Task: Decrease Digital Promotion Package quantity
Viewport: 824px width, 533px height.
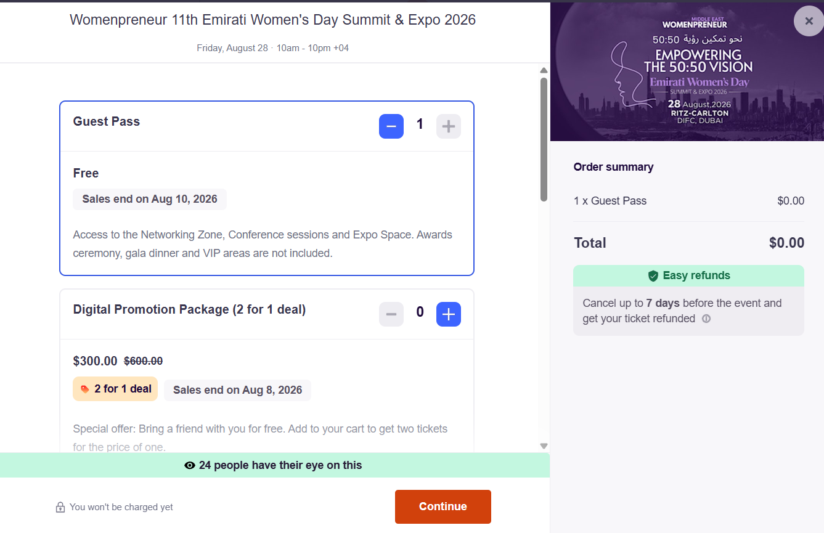Action: [x=391, y=314]
